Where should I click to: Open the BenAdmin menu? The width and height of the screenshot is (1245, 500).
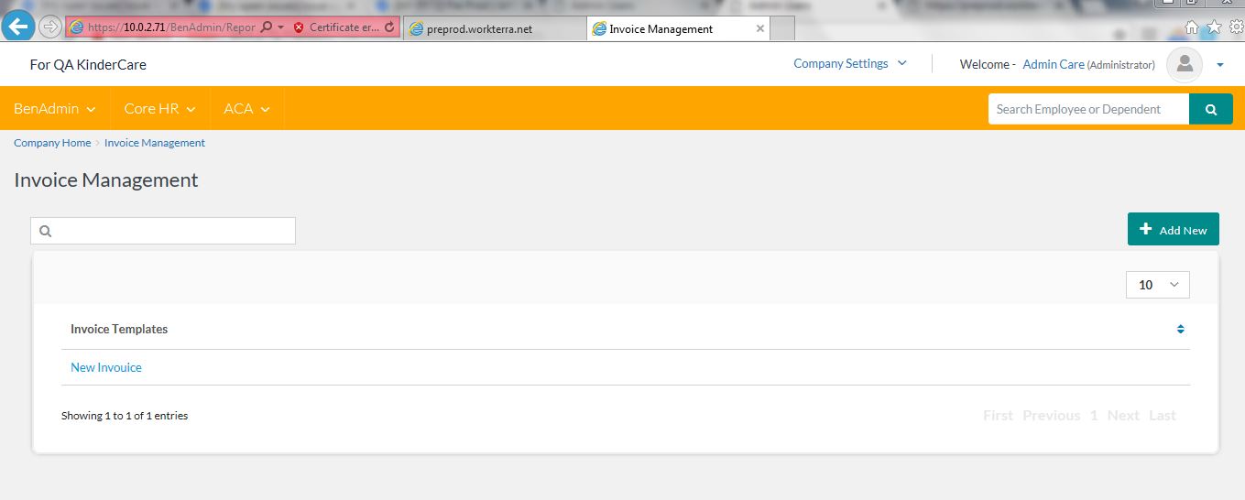point(54,108)
